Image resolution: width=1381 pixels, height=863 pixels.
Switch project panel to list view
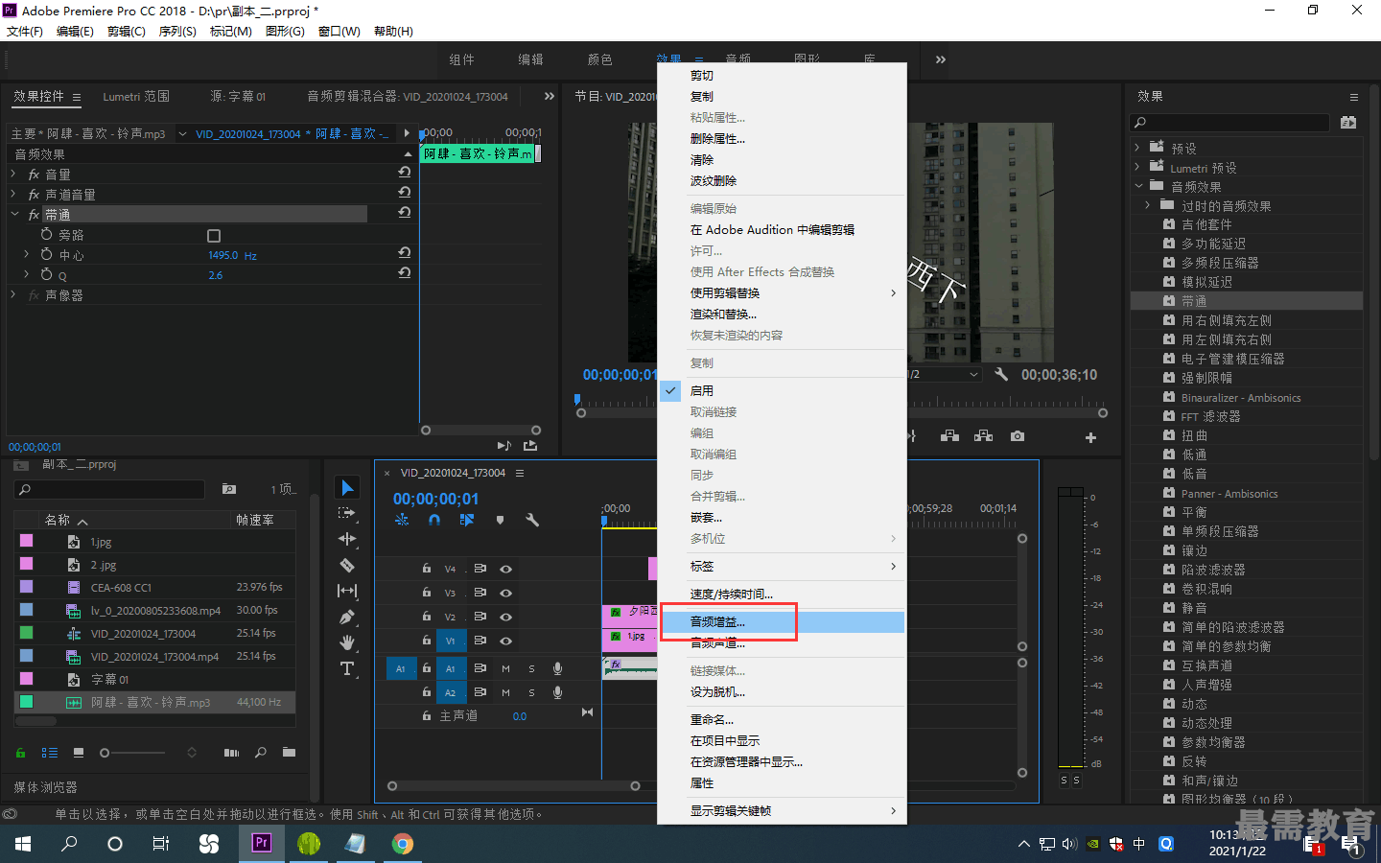50,753
